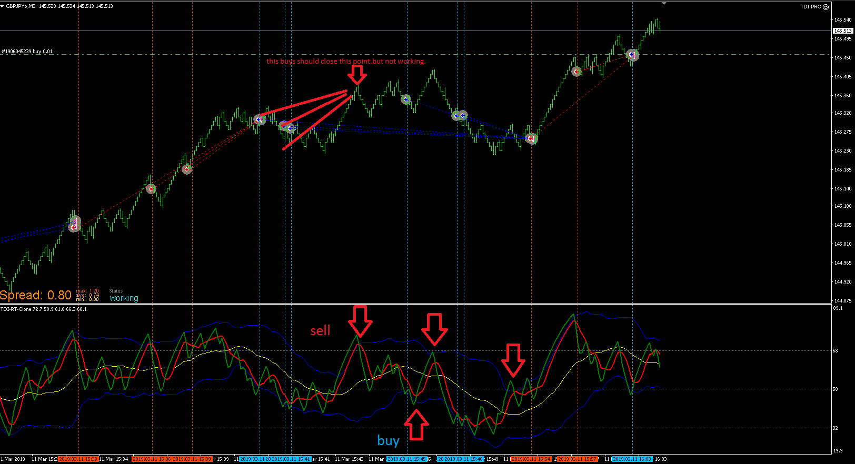Screen dimensions: 855x464
Task: Click the 145.230 price scale label
Action: point(843,150)
